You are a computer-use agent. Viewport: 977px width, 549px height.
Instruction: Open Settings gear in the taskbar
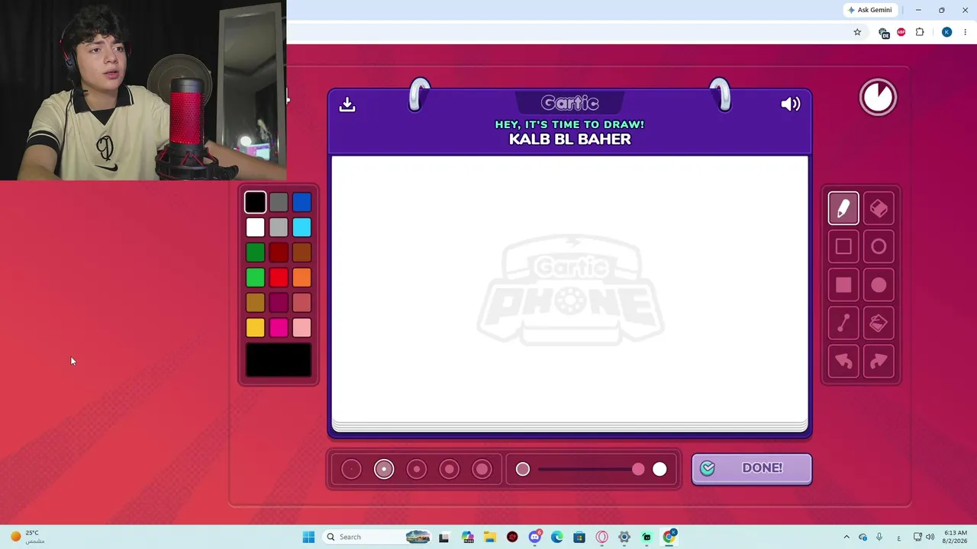click(624, 537)
